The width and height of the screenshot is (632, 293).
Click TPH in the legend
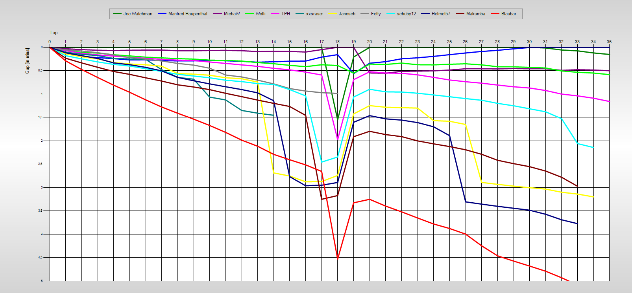pyautogui.click(x=280, y=14)
